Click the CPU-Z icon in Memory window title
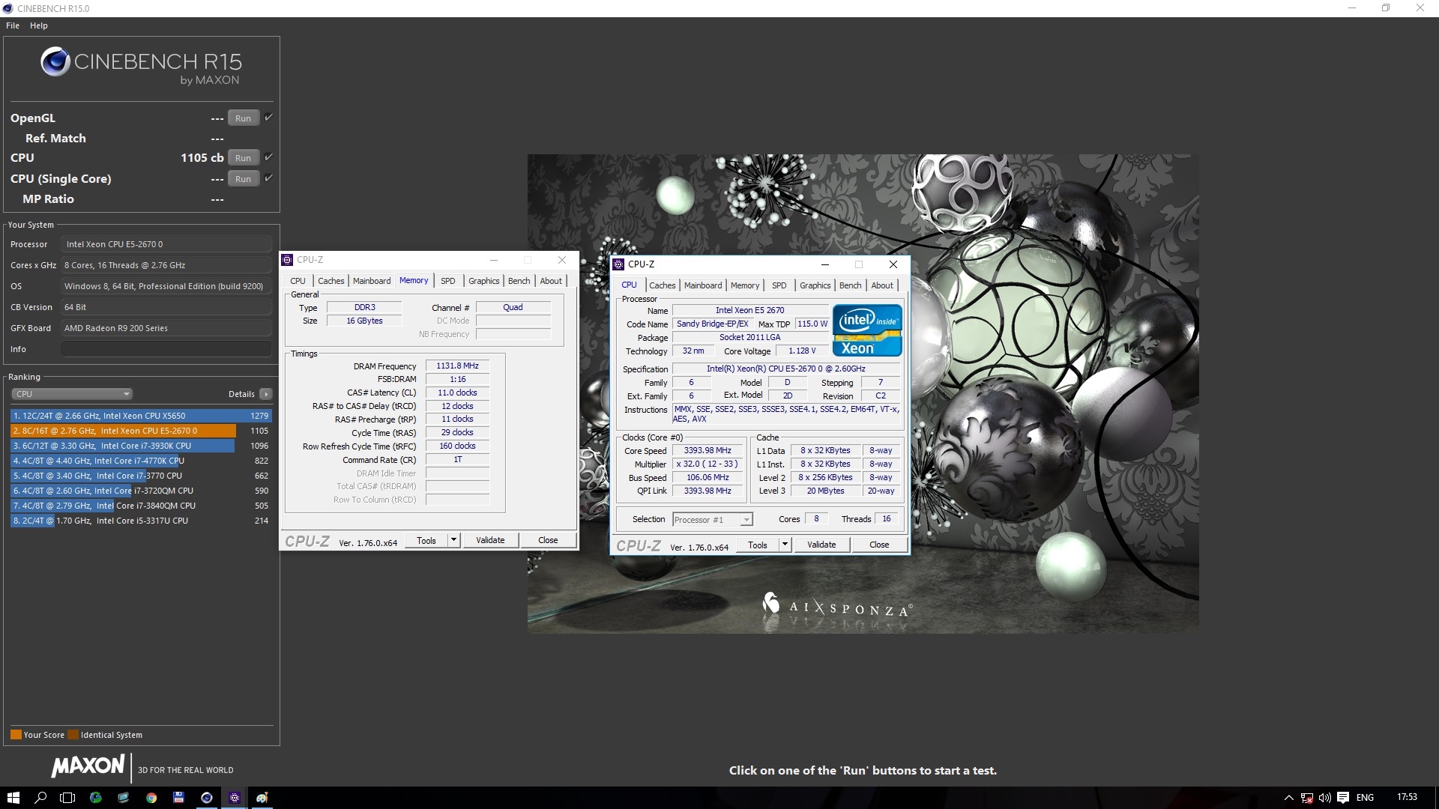This screenshot has height=809, width=1439. pyautogui.click(x=287, y=260)
